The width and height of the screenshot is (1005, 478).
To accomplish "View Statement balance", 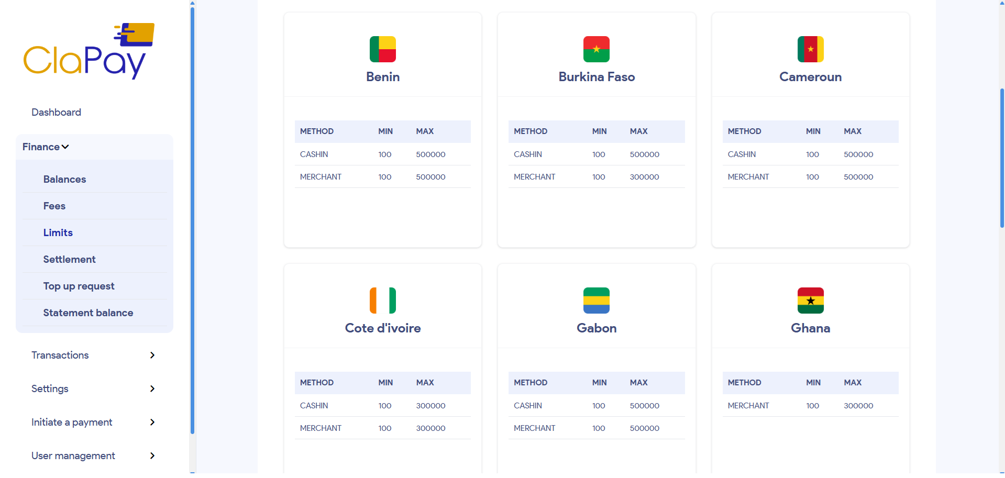I will coord(88,313).
